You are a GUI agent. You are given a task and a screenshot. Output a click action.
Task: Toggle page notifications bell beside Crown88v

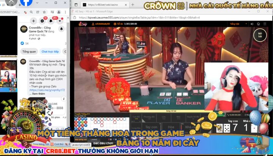click(x=61, y=29)
